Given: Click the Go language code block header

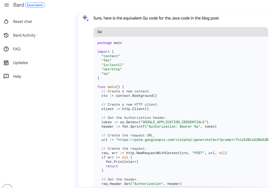Looking at the screenshot, I should tap(180, 32).
